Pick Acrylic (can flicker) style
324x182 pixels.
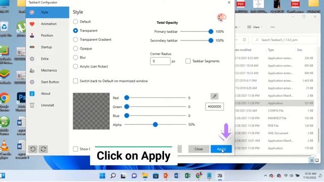point(75,66)
